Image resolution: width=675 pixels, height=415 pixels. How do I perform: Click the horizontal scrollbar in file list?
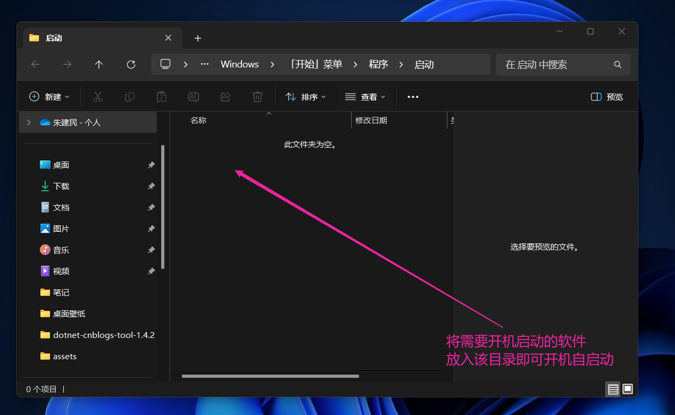(x=270, y=376)
